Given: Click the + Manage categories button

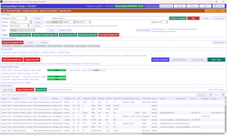Looking at the screenshot, I should click(43, 42).
